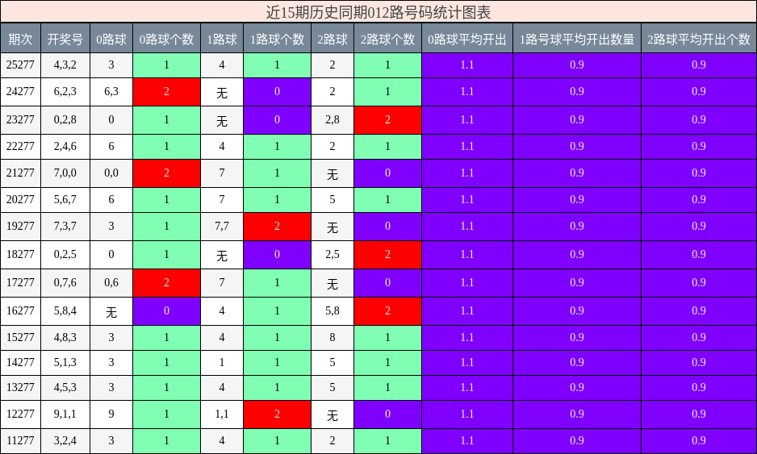Click period number 18277

[20, 254]
